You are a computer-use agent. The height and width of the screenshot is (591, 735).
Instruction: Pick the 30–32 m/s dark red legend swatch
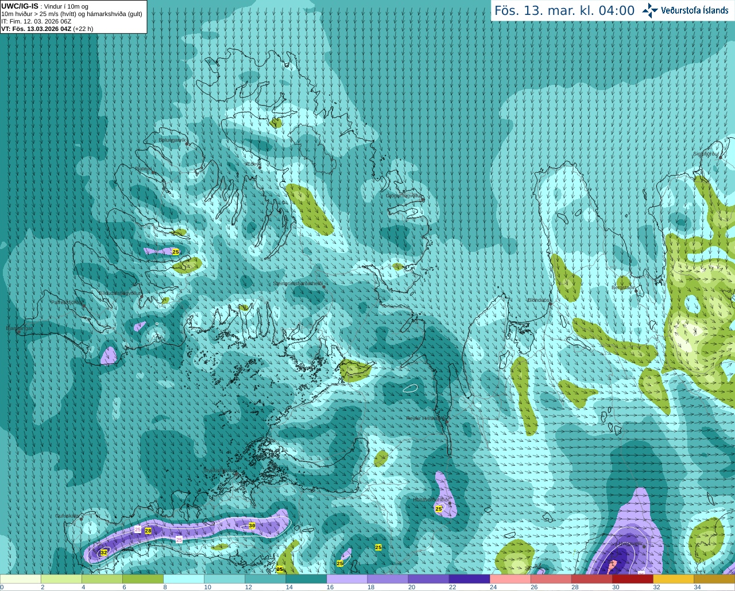(632, 579)
